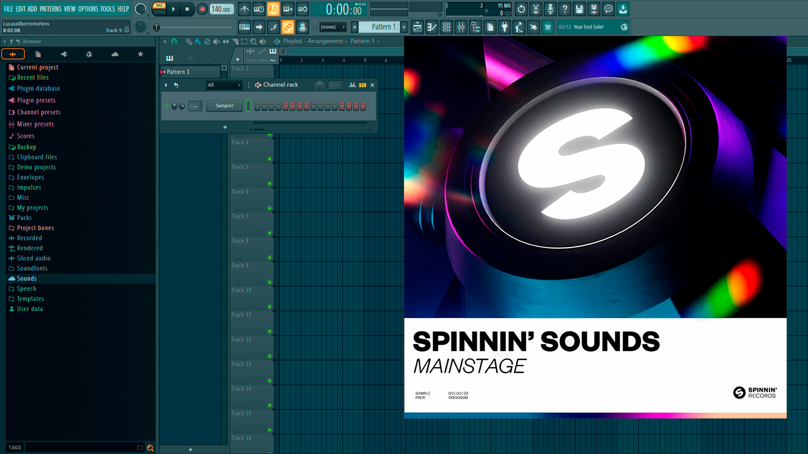
Task: Click the 140 tempo field
Action: point(222,9)
